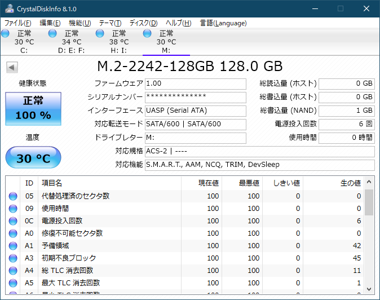Click the SMART list scrollbar thumb

(x=369, y=202)
